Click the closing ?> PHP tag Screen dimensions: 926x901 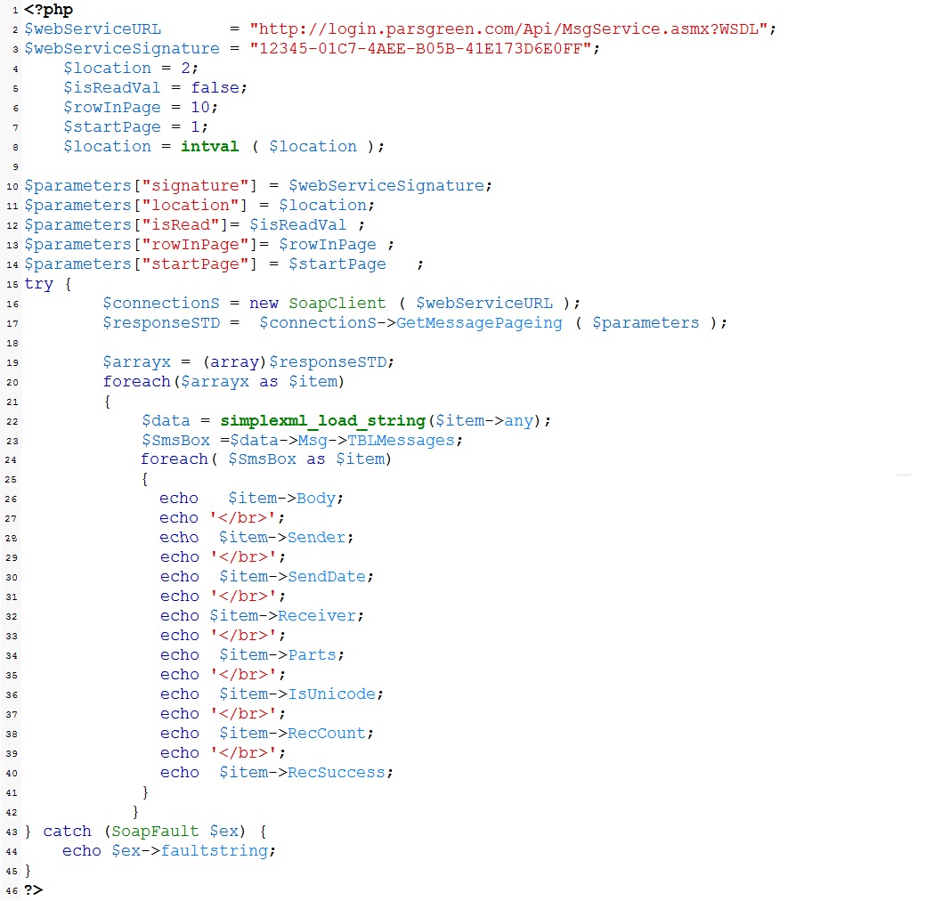click(x=34, y=890)
